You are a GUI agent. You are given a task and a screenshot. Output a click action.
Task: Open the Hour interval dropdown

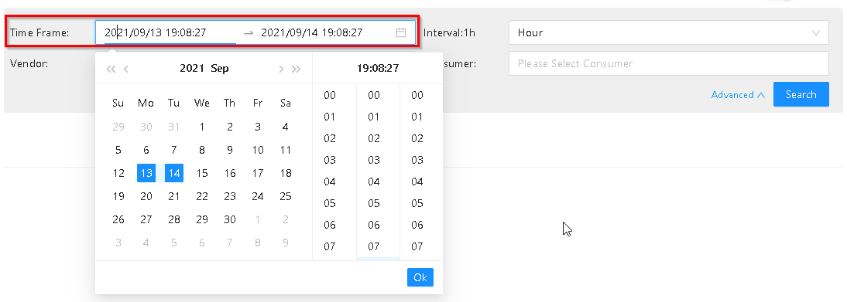[669, 32]
